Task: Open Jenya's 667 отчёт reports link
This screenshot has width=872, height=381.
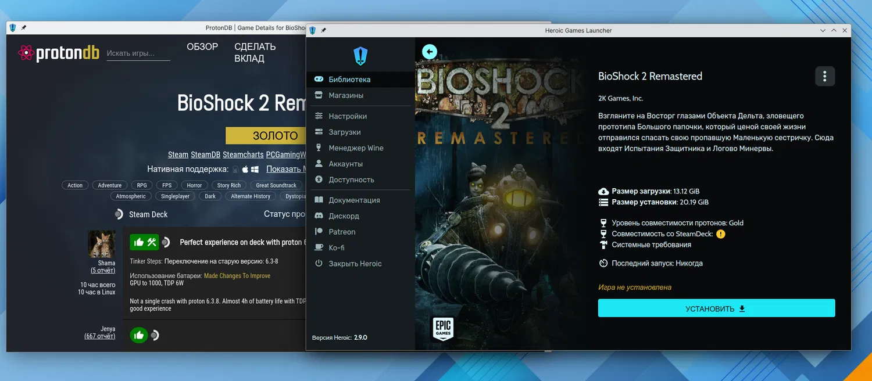Action: pyautogui.click(x=100, y=336)
